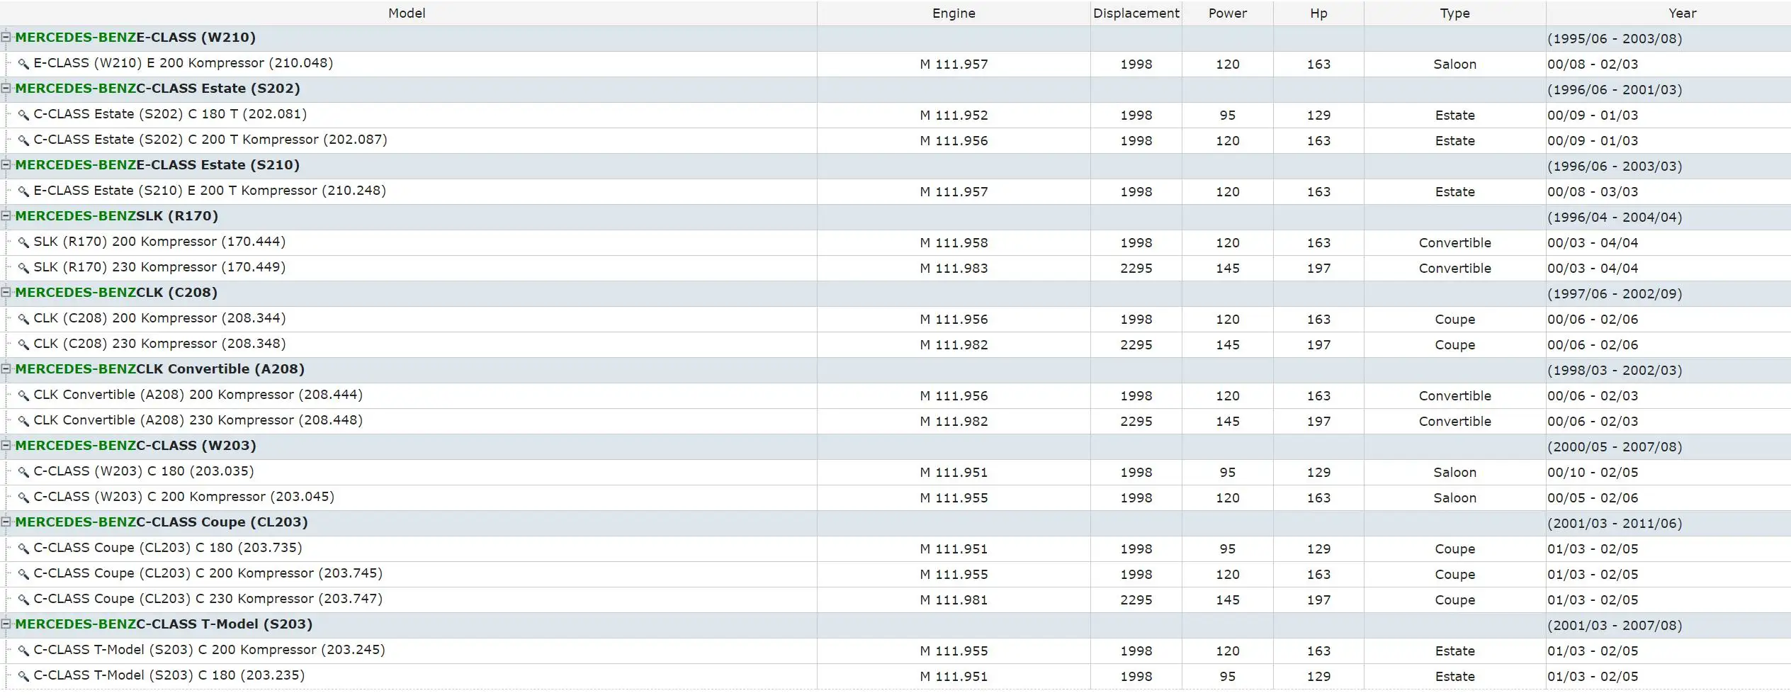Click magnifier icon for SLK 200 Kompressor (170.444)
1791x698 pixels.
tap(23, 242)
